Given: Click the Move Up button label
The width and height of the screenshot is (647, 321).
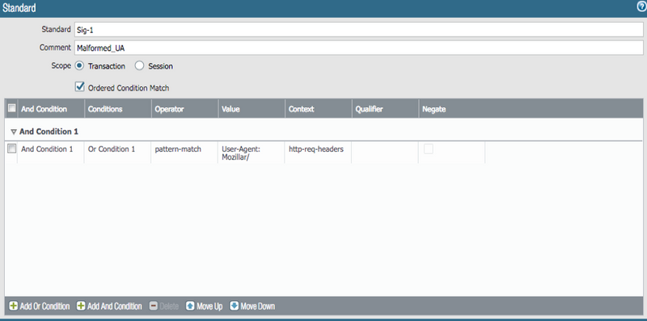Looking at the screenshot, I should [x=209, y=306].
